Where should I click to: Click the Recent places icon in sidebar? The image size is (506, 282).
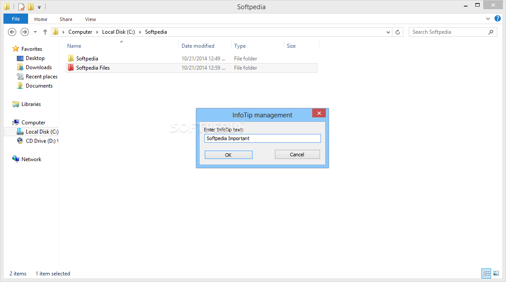tap(20, 76)
